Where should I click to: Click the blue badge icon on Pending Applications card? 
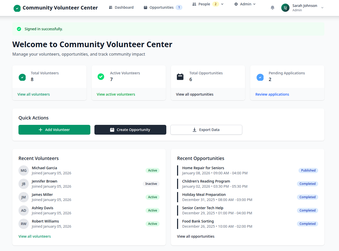click(x=260, y=77)
